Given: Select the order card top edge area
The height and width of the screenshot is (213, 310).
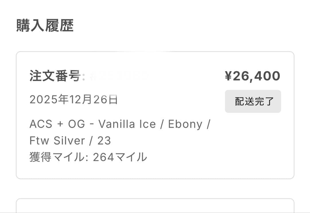Looking at the screenshot, I should pos(155,52).
